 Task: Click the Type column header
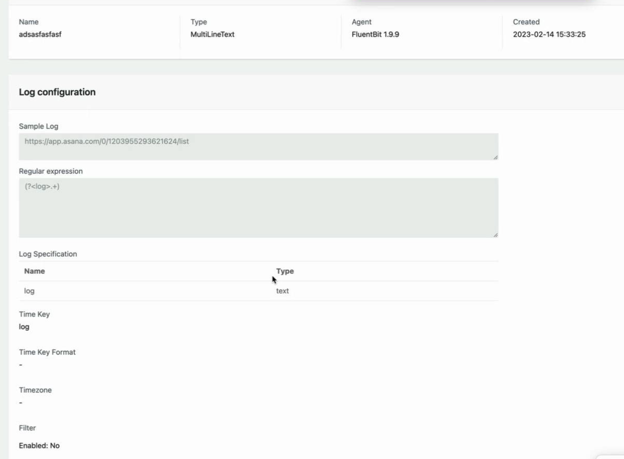point(285,271)
